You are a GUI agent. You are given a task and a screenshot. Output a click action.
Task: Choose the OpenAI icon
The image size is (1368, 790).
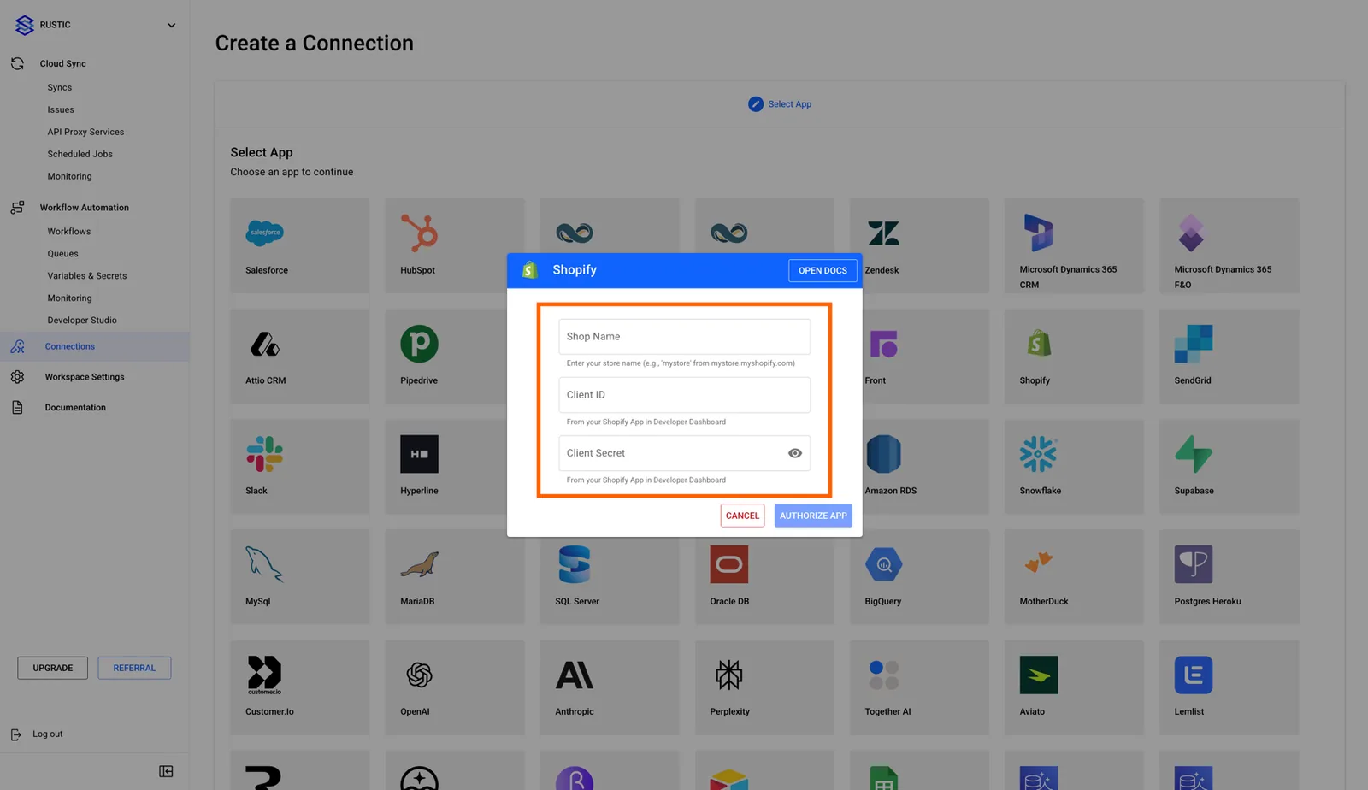[419, 675]
